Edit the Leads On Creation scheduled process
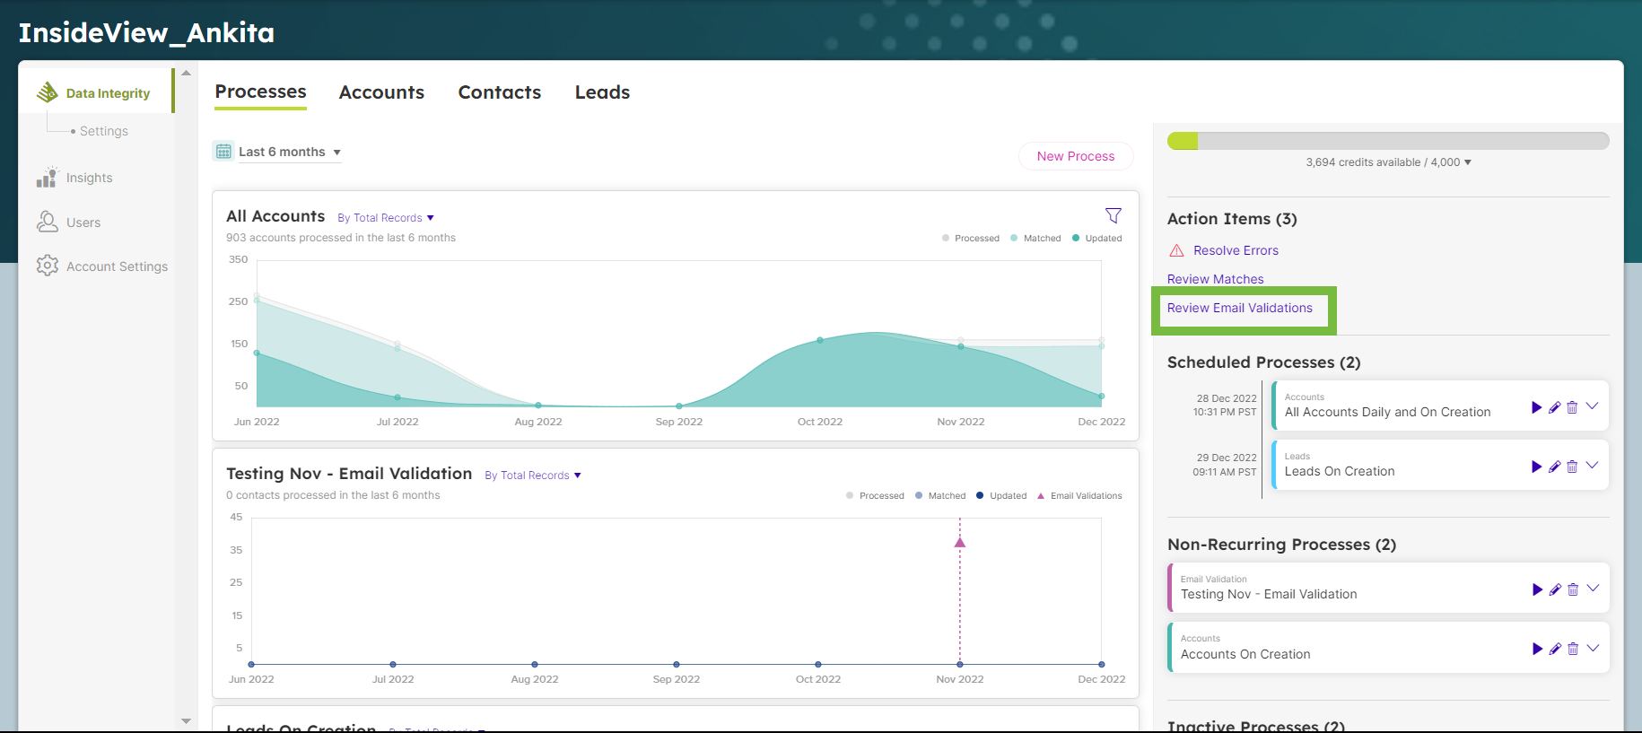 pos(1554,467)
